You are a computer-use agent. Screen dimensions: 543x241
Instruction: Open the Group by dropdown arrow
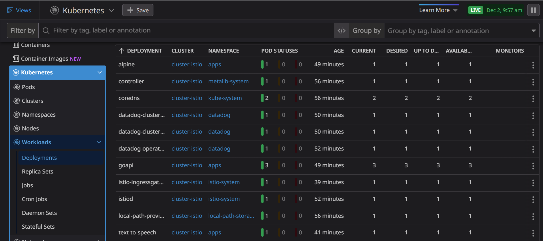(533, 31)
